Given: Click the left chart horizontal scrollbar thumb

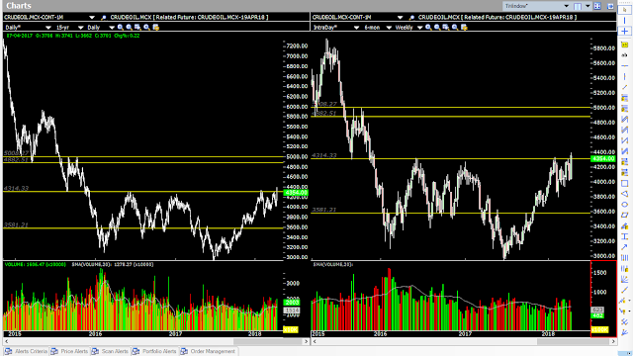Looking at the screenshot, I should click(x=268, y=341).
